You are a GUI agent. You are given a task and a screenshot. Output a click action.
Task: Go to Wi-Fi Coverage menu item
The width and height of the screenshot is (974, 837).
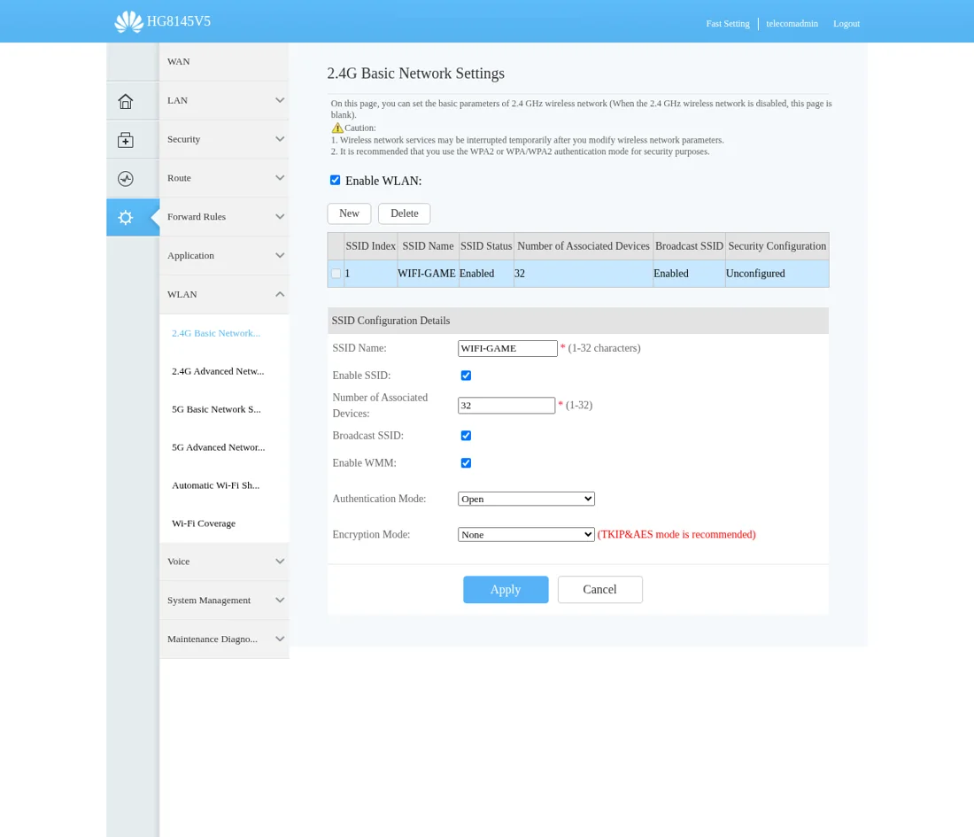204,523
